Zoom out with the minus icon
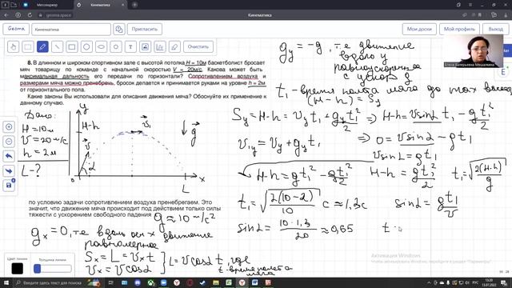Screen dimensions: 512x288 pos(9,142)
